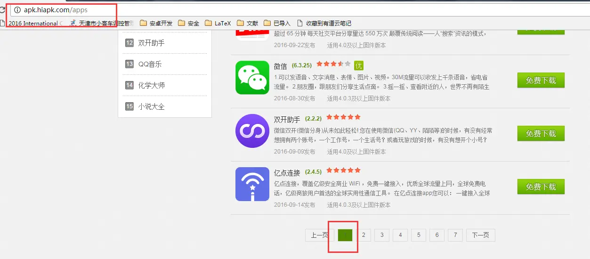
Task: Click the site info icon in address bar
Action: (x=17, y=10)
